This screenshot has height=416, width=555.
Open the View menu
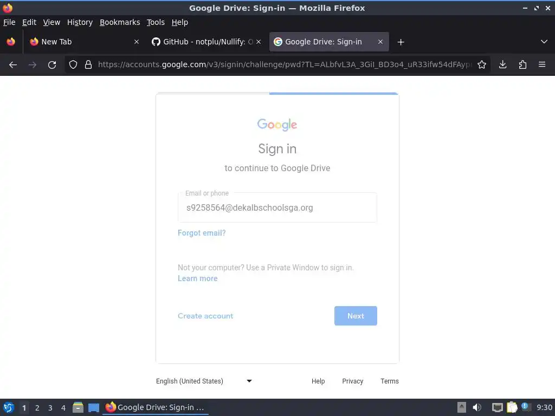[x=51, y=22]
